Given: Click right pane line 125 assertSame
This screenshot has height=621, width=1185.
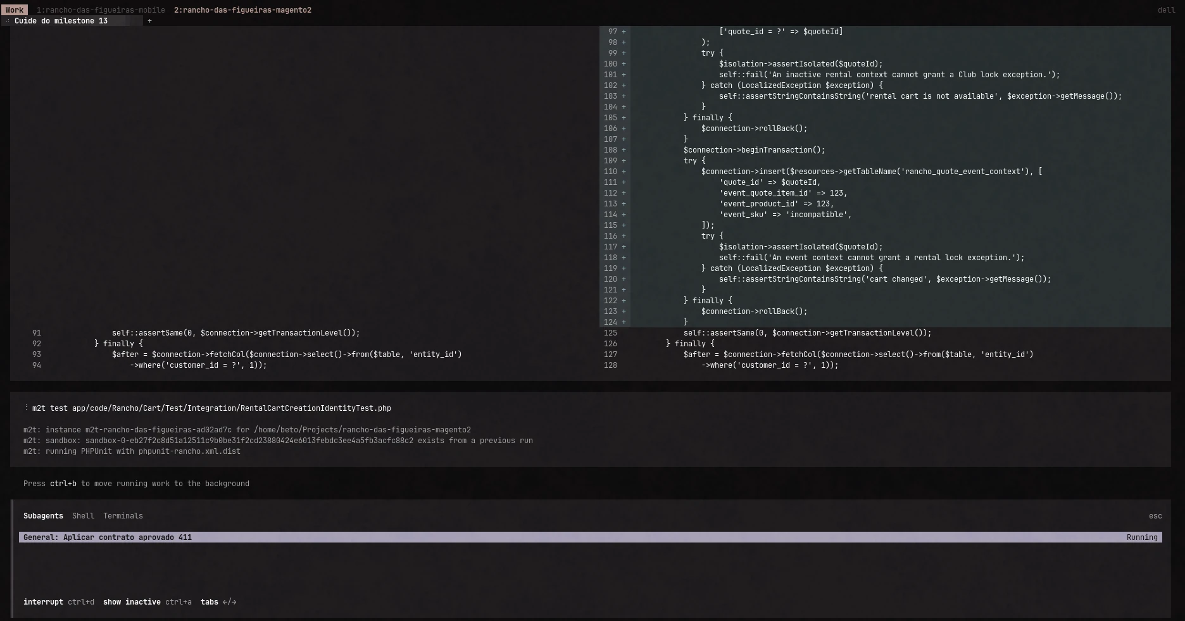Looking at the screenshot, I should pyautogui.click(x=808, y=333).
